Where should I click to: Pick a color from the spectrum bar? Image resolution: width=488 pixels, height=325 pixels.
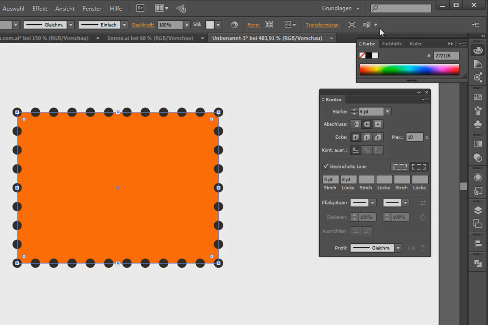(409, 69)
